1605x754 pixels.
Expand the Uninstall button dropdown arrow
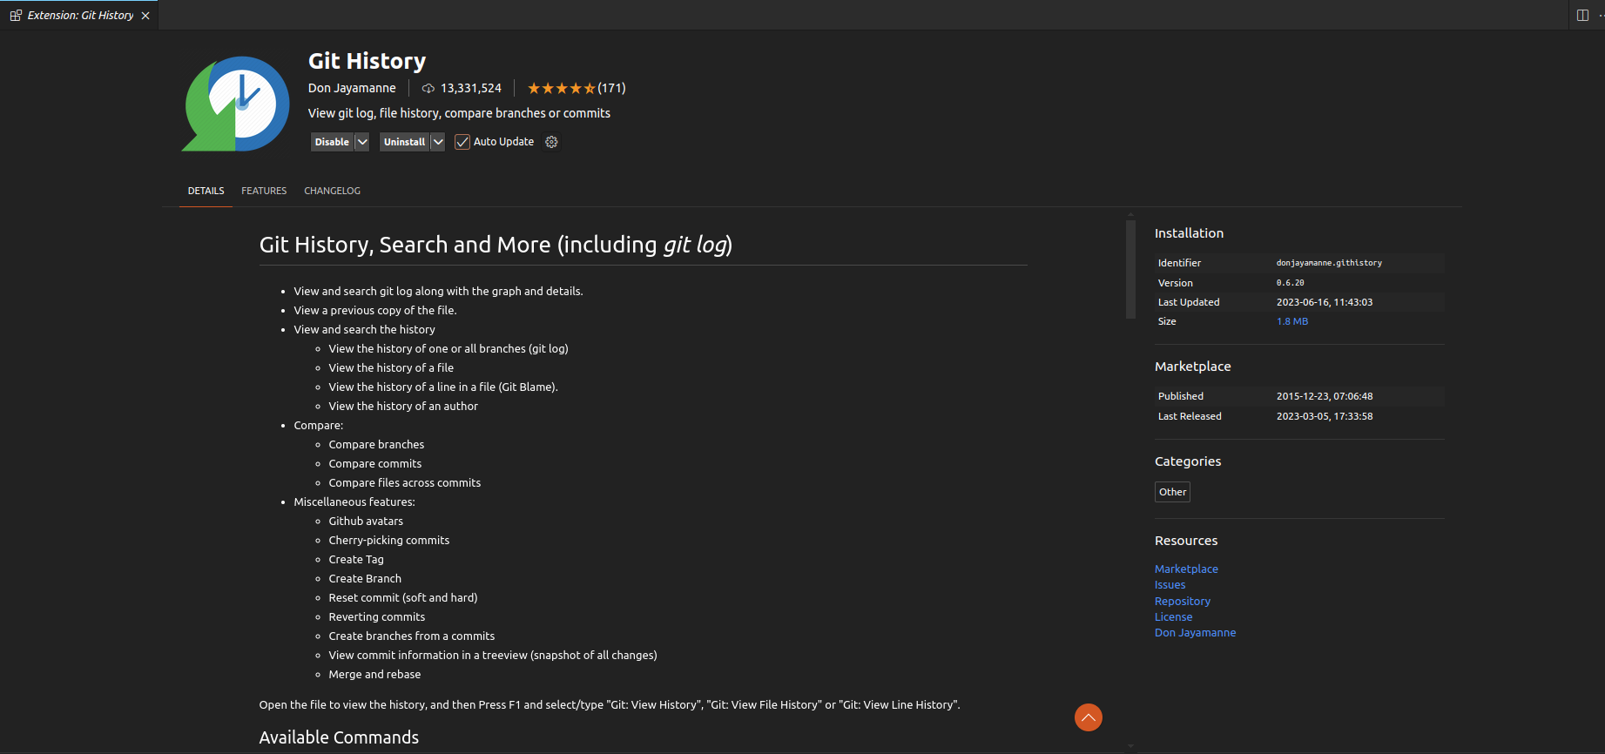438,142
